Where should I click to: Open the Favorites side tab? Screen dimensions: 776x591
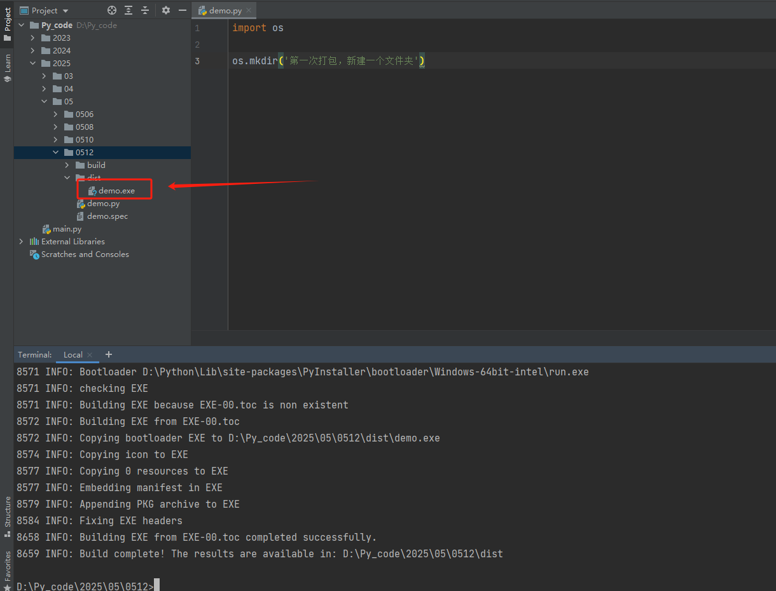tap(7, 570)
